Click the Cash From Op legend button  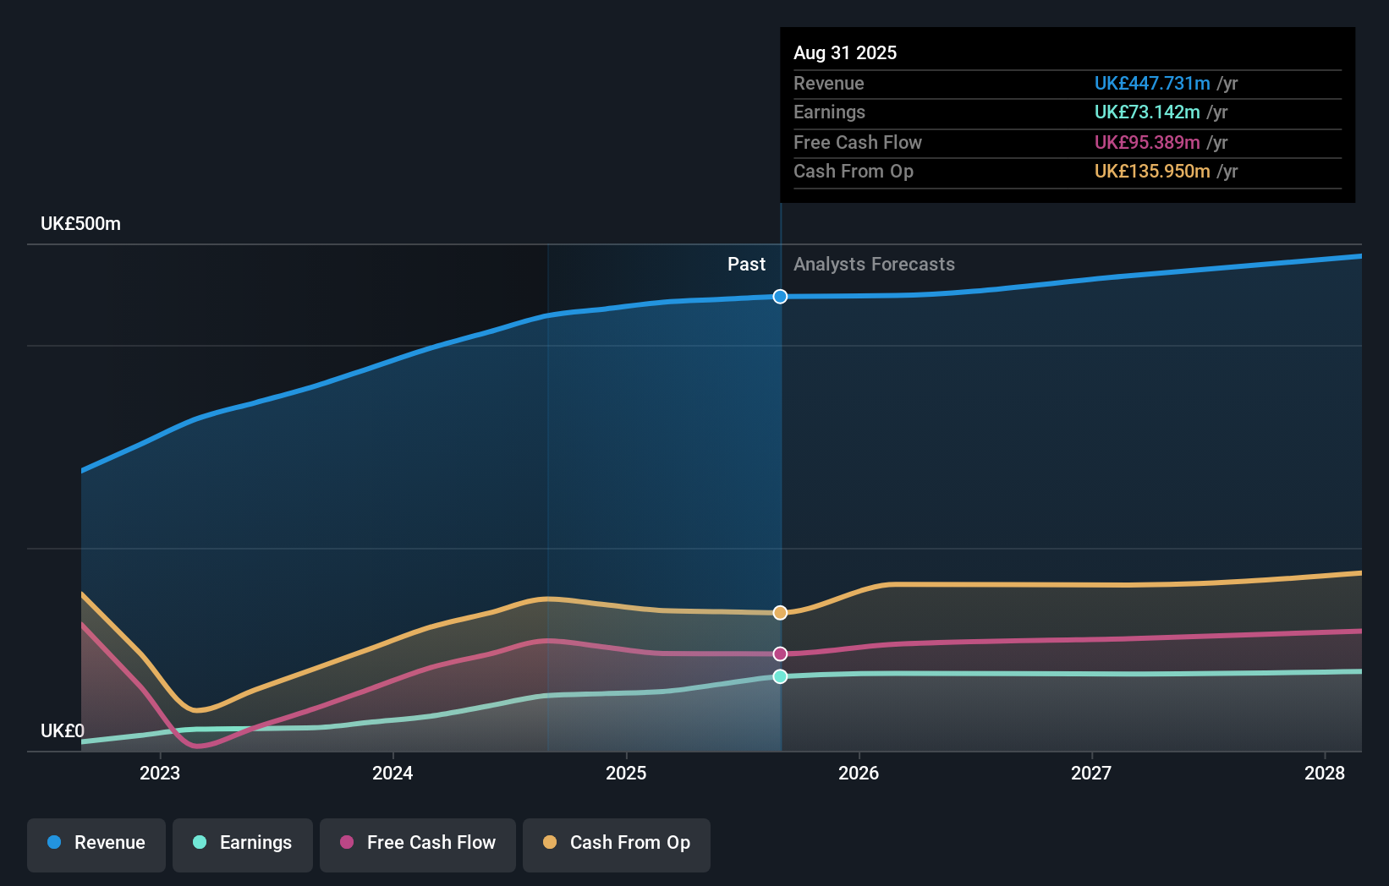click(616, 843)
